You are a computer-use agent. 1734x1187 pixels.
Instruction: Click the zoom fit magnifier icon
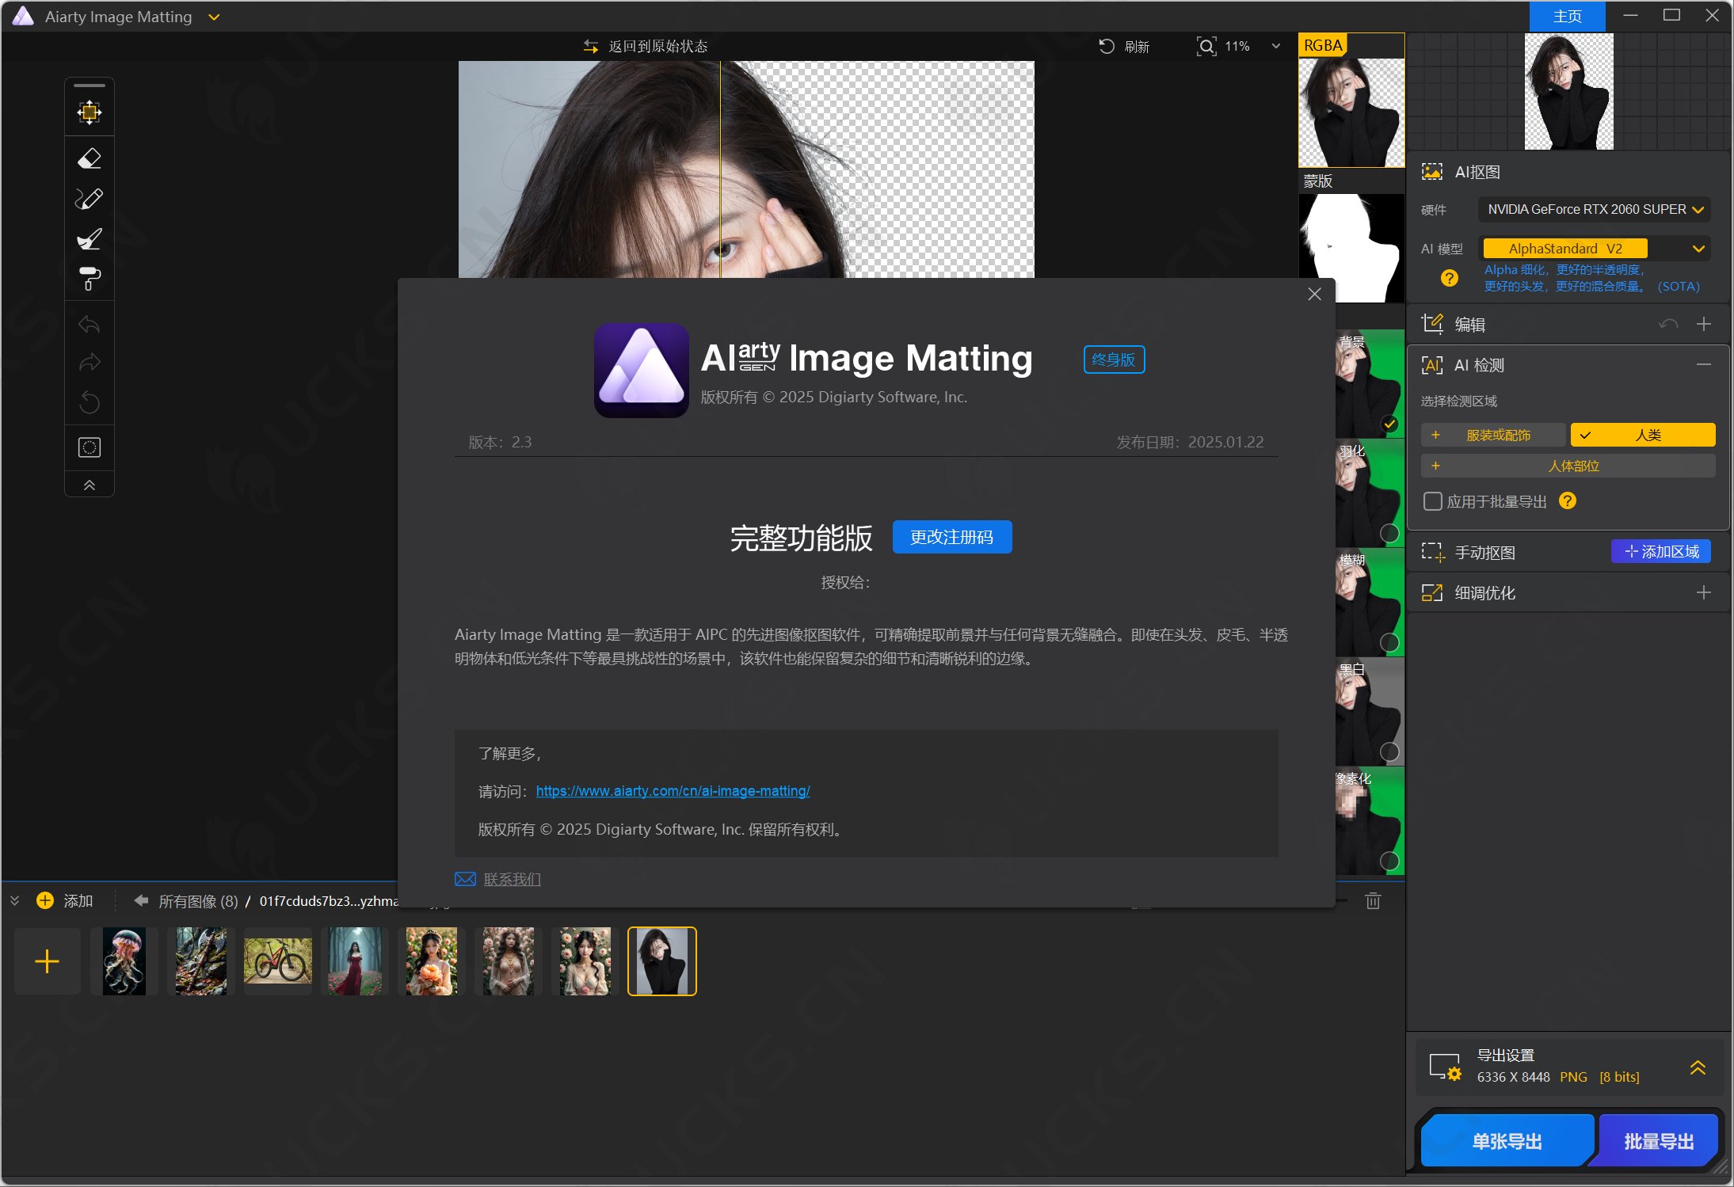(x=1206, y=47)
